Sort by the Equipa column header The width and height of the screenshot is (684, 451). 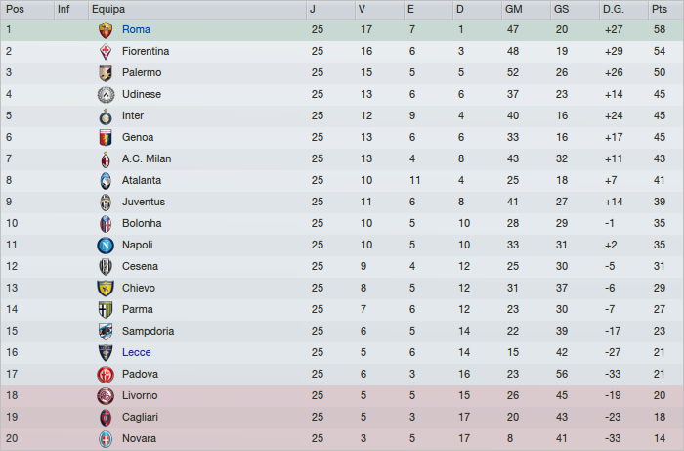(107, 9)
